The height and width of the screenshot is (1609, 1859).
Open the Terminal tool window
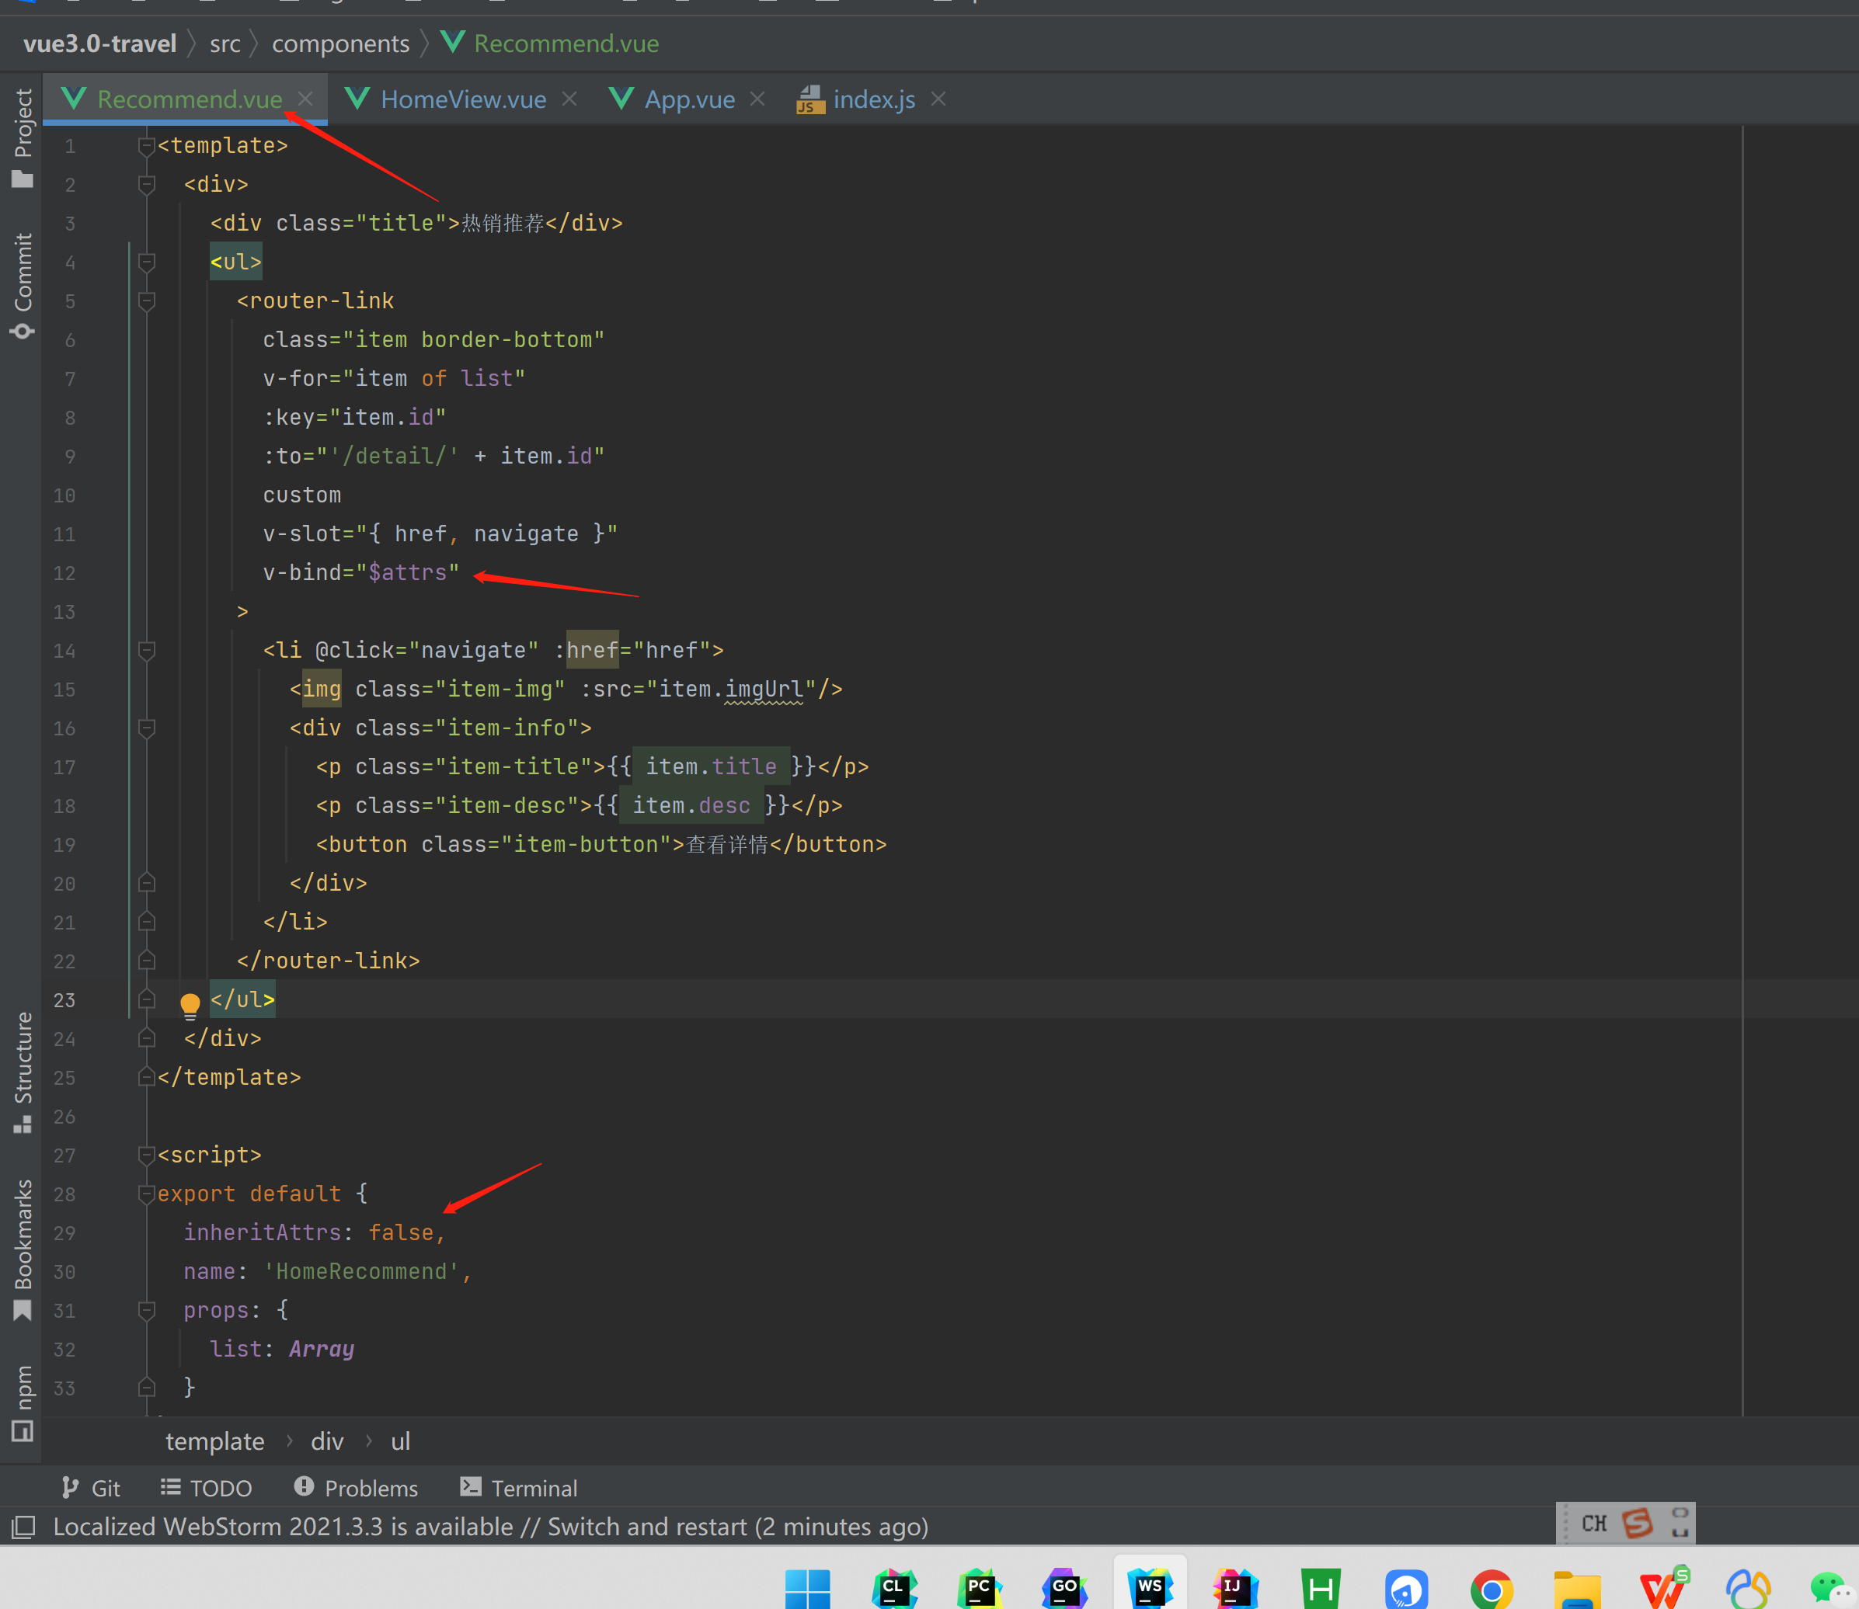pos(519,1488)
